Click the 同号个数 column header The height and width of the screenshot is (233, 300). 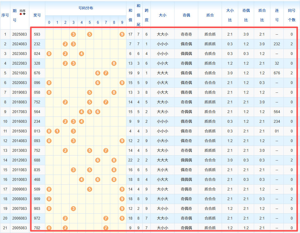pos(292,15)
